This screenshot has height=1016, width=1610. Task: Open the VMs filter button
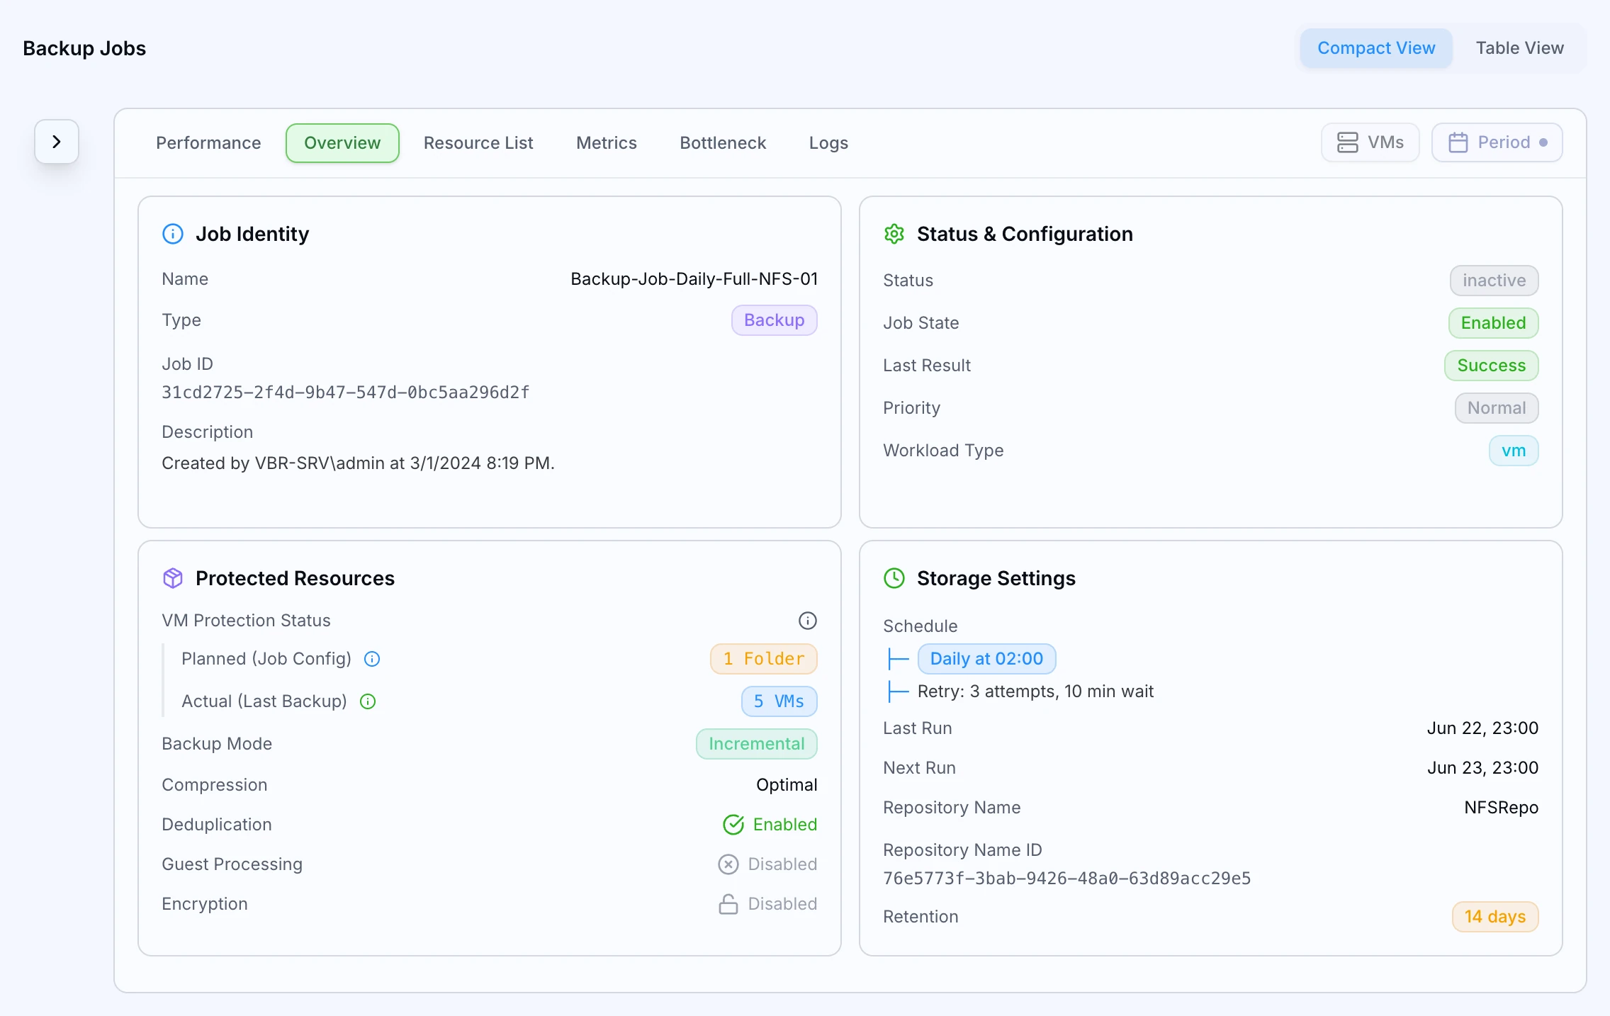[1370, 142]
